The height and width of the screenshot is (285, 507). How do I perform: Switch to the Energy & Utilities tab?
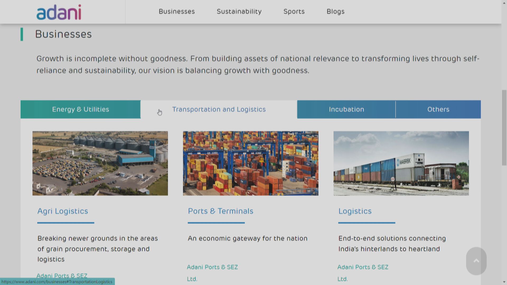tap(81, 109)
